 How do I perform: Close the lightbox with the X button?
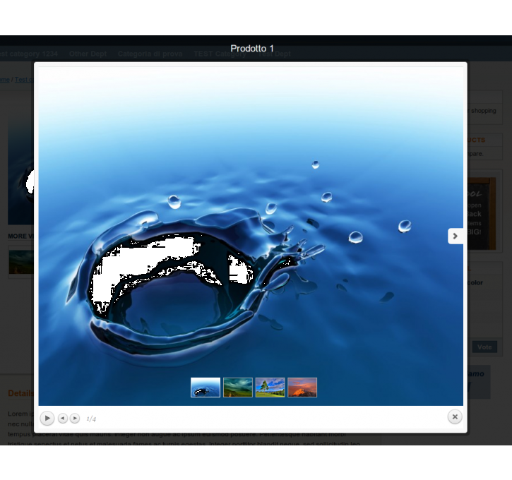point(455,416)
